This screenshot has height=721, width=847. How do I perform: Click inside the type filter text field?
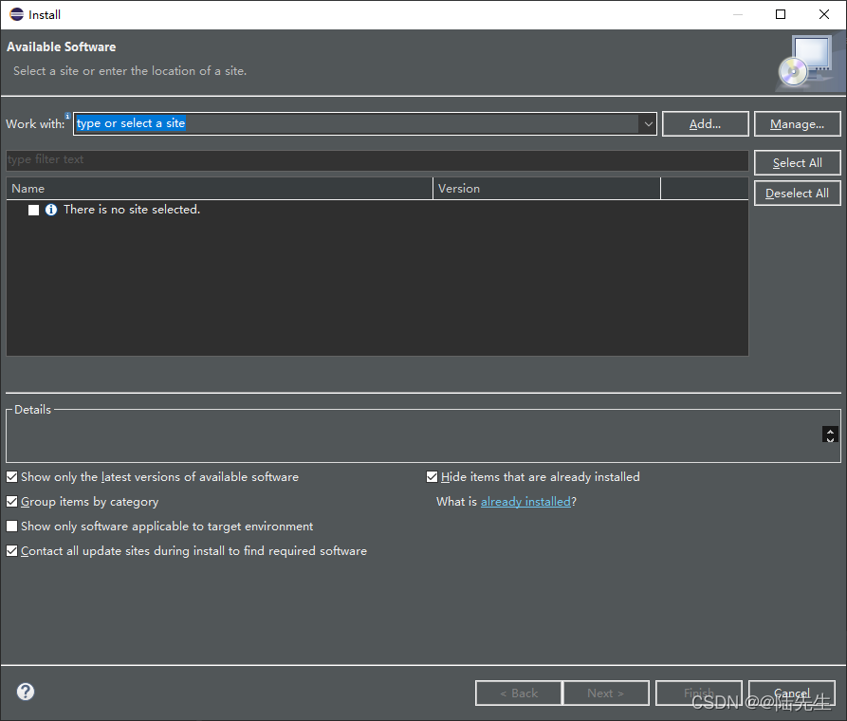click(x=285, y=160)
